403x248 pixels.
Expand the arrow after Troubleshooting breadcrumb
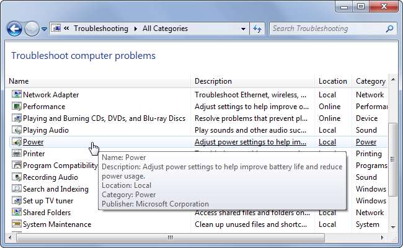[x=135, y=29]
